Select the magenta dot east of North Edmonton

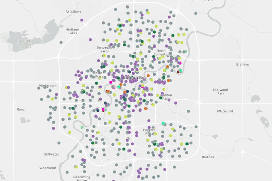click(180, 63)
